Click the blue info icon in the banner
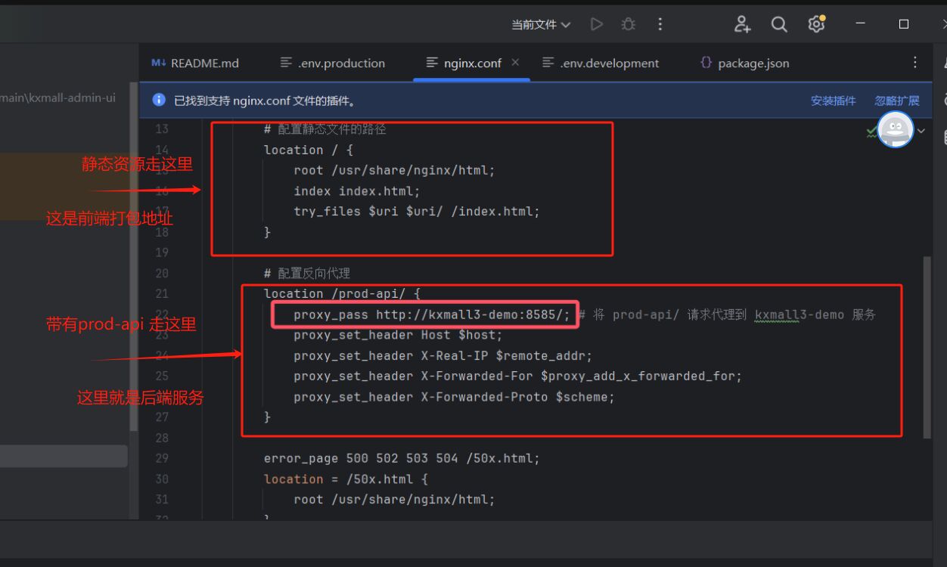Screen dimensions: 947x567 click(159, 101)
